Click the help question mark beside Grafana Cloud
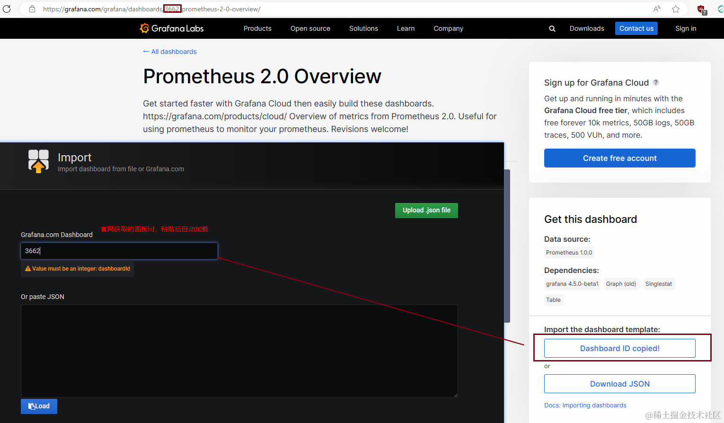724x423 pixels. 656,82
